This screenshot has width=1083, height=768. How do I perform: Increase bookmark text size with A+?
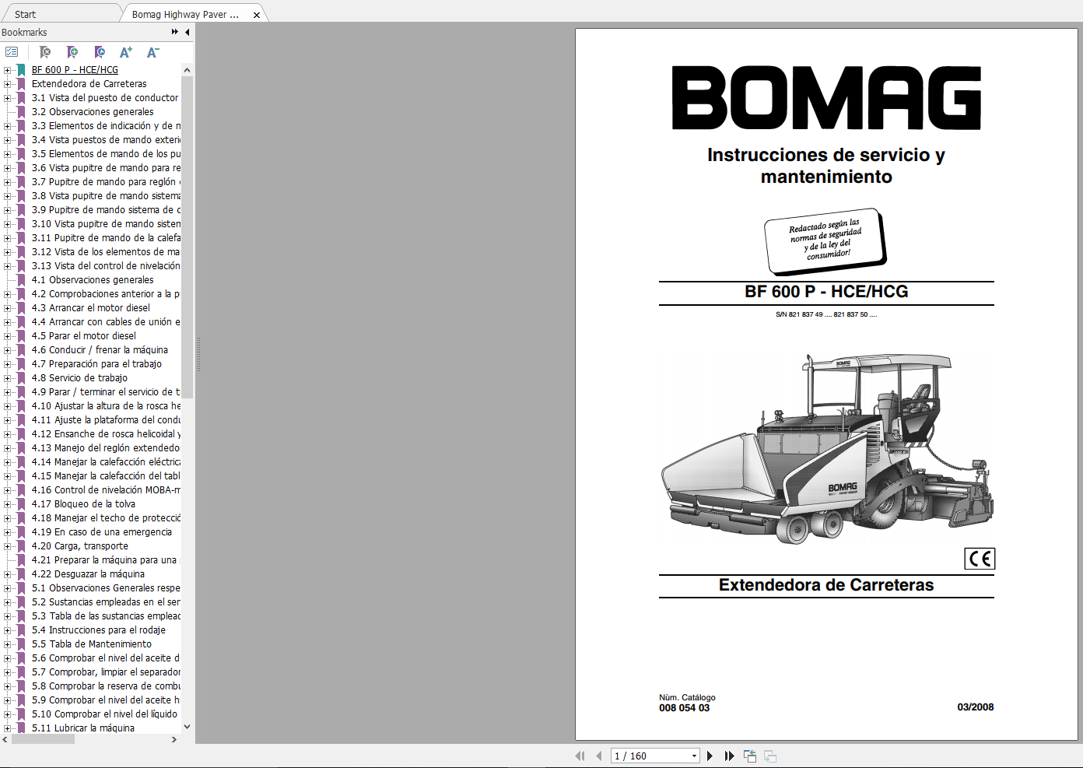pos(126,52)
